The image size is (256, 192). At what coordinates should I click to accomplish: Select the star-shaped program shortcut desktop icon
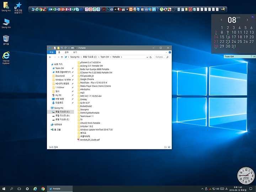18,8
